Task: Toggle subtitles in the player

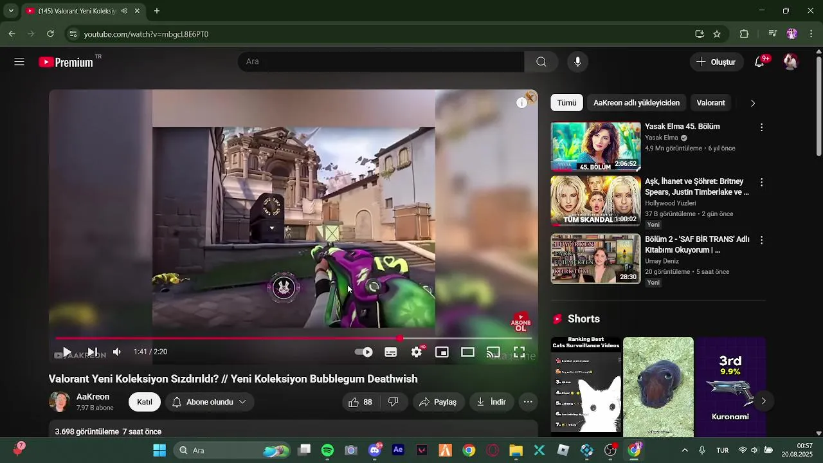Action: click(x=390, y=352)
